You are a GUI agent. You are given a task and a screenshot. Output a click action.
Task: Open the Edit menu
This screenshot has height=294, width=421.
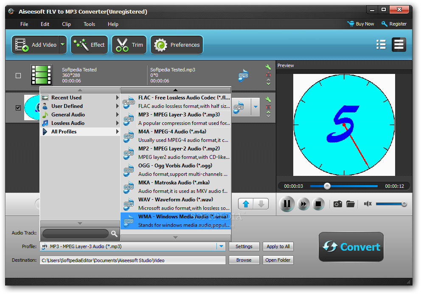(x=45, y=24)
